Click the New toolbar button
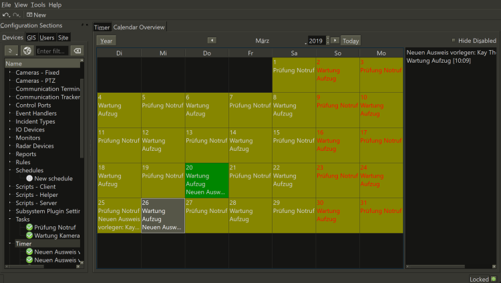The height and width of the screenshot is (283, 501). click(x=36, y=15)
